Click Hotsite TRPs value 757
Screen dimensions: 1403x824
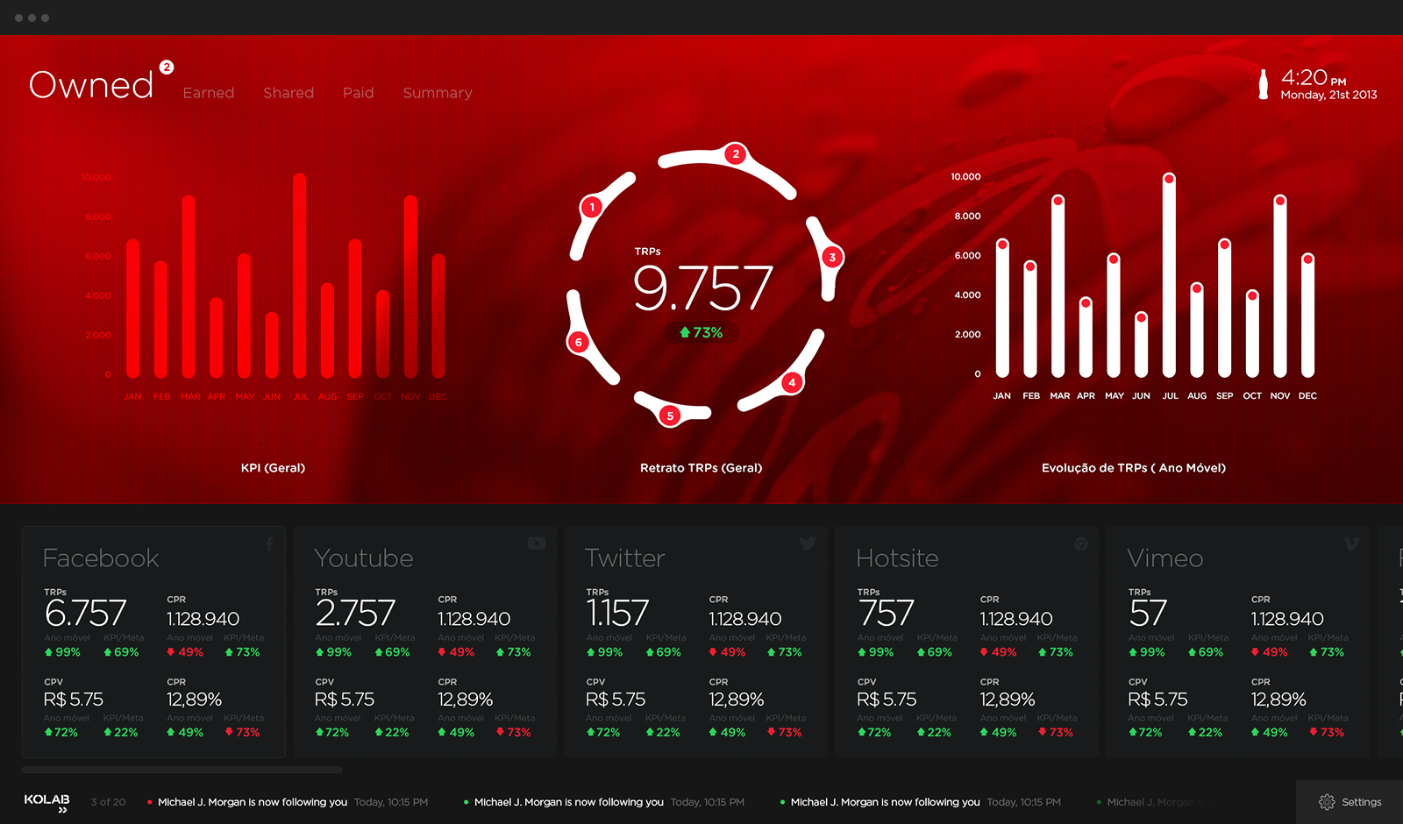(887, 613)
